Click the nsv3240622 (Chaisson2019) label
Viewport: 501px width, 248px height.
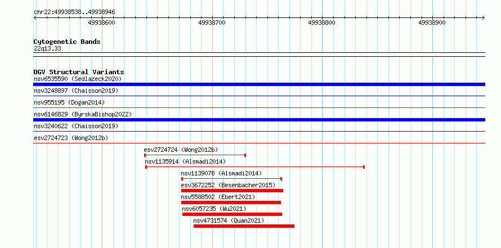pyautogui.click(x=76, y=126)
